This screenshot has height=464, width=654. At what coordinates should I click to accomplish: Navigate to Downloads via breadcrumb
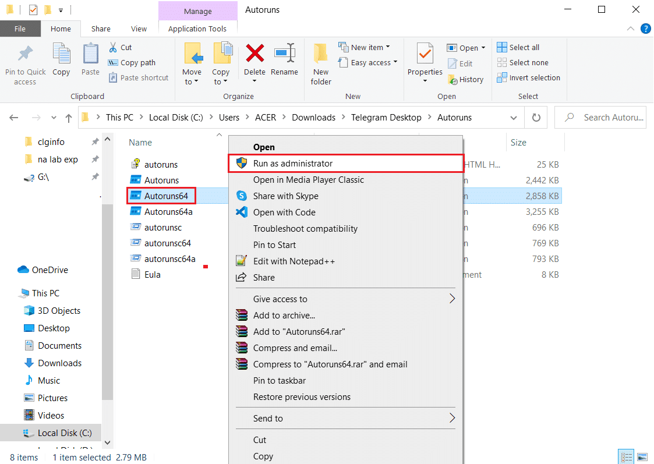coord(313,117)
